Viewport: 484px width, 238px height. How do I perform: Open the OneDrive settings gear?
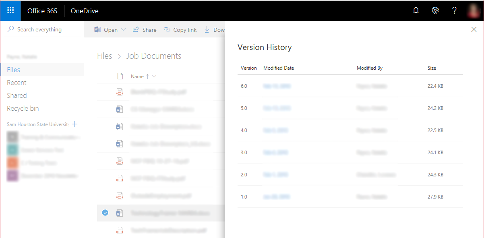click(435, 10)
